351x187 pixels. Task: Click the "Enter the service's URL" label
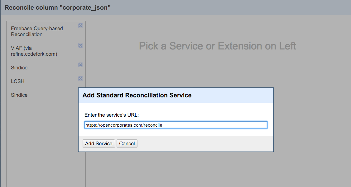click(x=111, y=115)
